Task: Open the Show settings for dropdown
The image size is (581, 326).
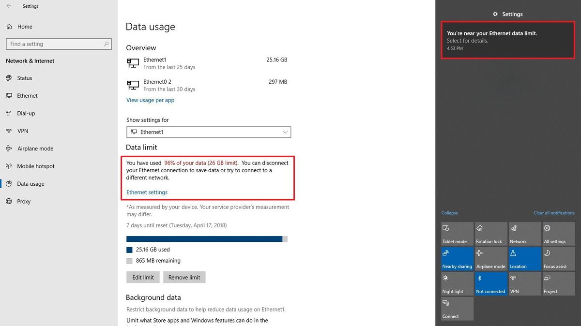Action: click(x=208, y=132)
